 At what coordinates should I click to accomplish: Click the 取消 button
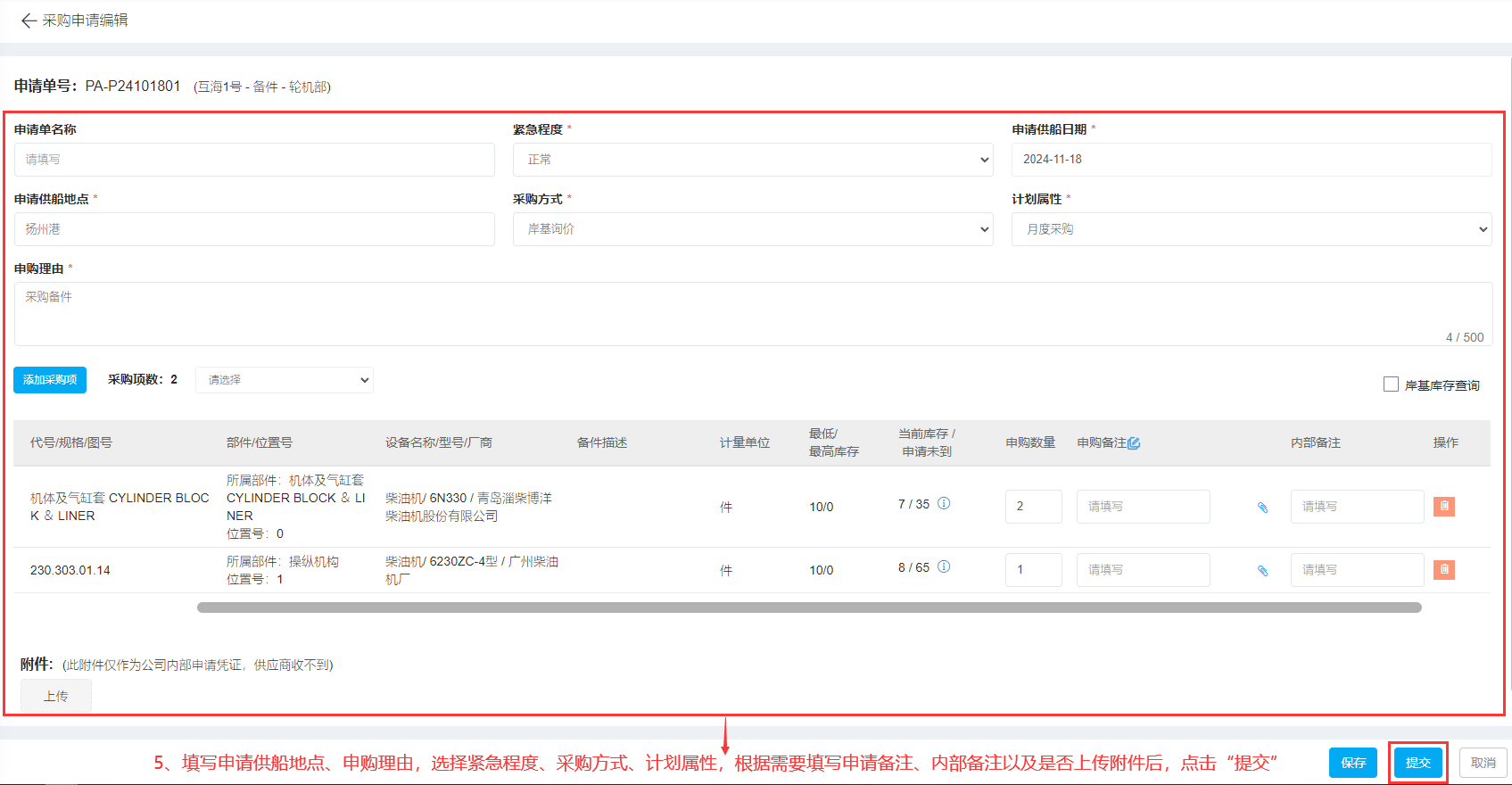[x=1483, y=763]
